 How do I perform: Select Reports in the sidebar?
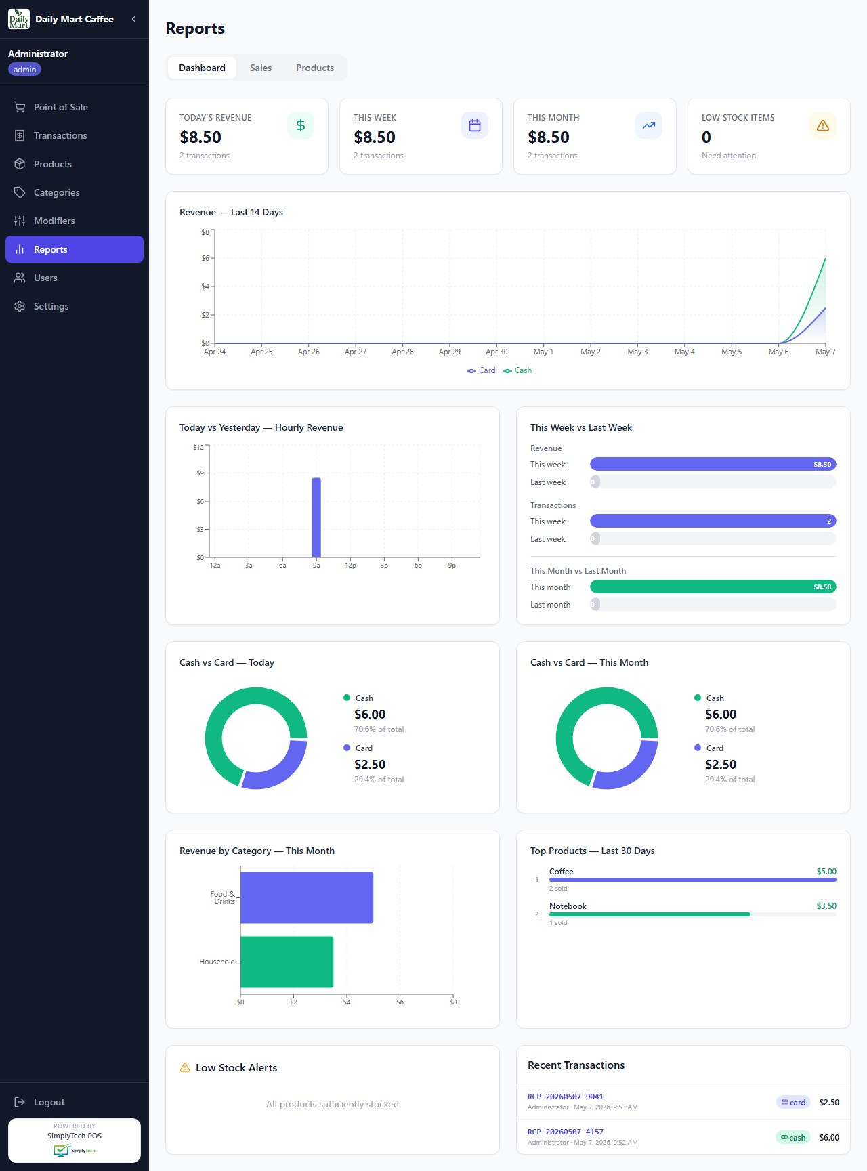pyautogui.click(x=75, y=249)
